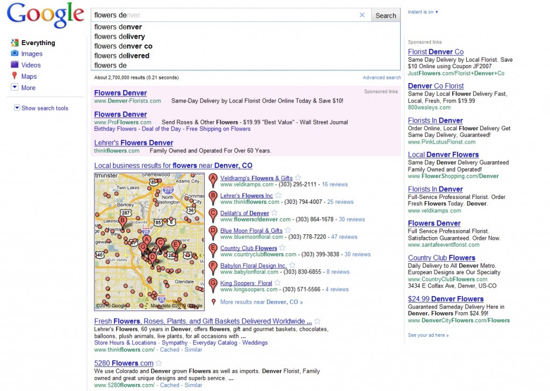Open Weddings sitelink under Lehrer's result
Viewport: 550px width, 391px height.
[x=255, y=343]
